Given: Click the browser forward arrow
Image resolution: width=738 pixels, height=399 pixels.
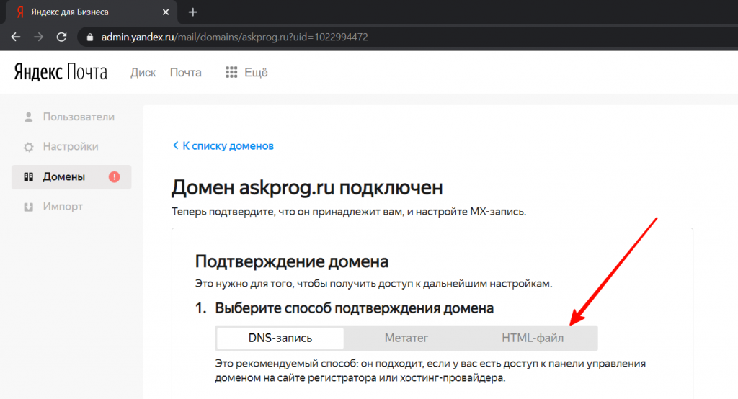Looking at the screenshot, I should tap(39, 37).
